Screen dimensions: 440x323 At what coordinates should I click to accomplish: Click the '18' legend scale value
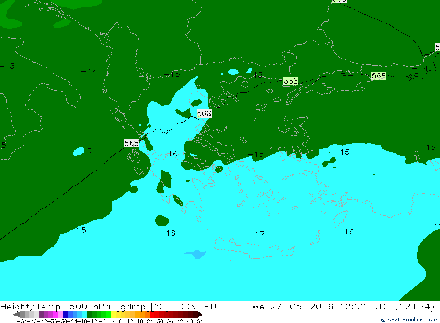[x=140, y=321]
